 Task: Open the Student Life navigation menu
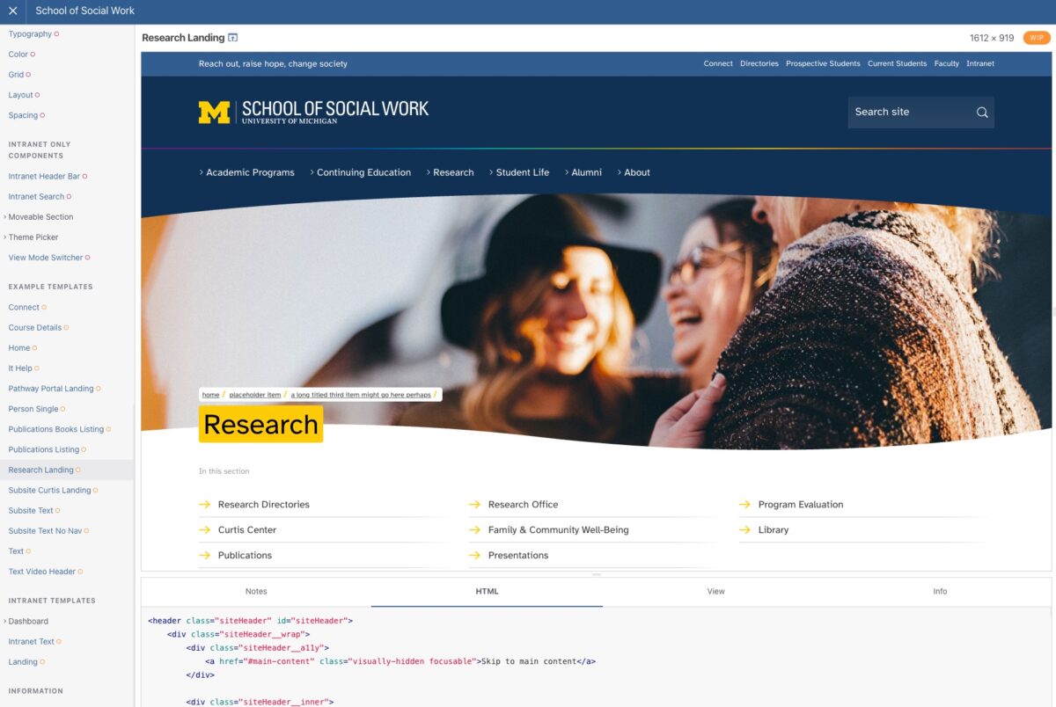[519, 172]
